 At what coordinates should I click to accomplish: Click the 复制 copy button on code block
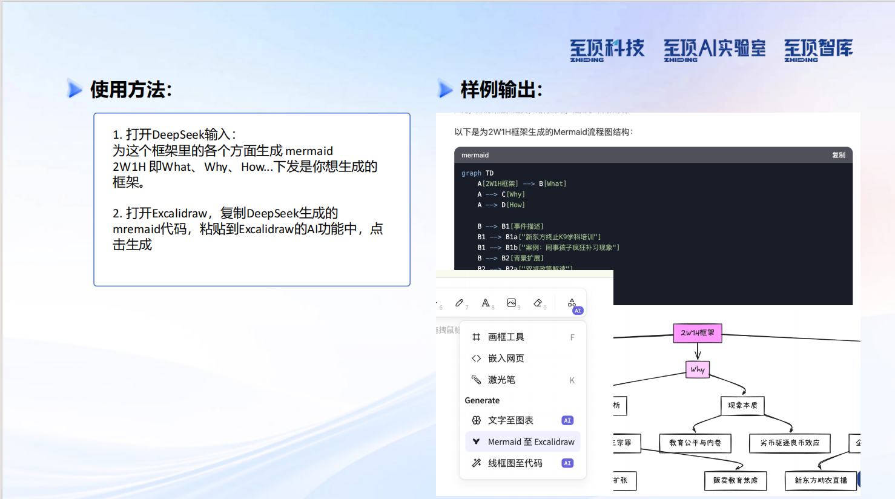click(839, 155)
